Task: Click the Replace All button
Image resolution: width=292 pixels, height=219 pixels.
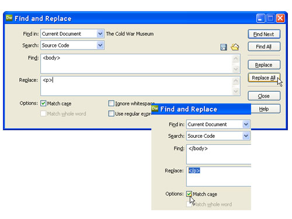Action: tap(264, 78)
